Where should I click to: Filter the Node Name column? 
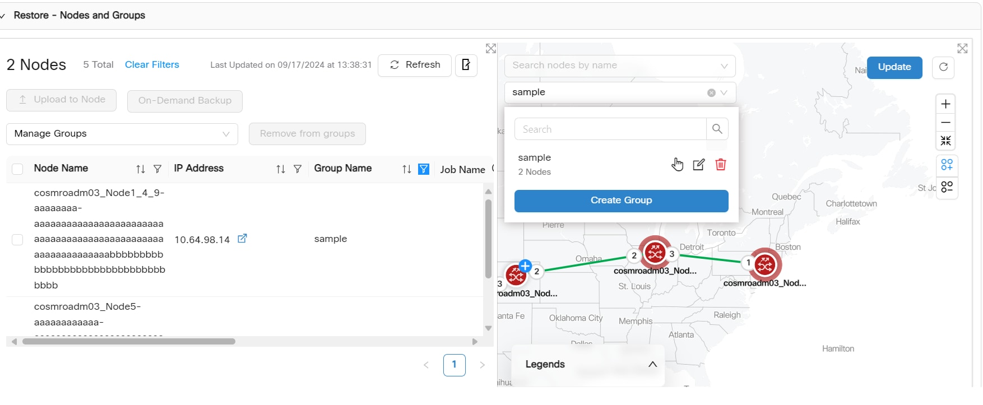157,169
